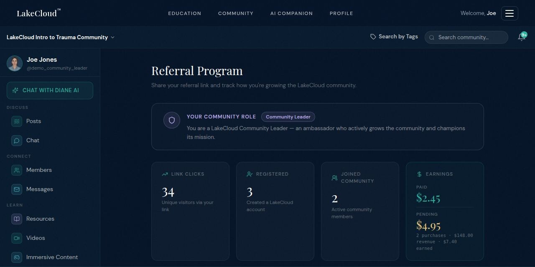Click the Community Leader badge
The height and width of the screenshot is (267, 535).
[288, 117]
